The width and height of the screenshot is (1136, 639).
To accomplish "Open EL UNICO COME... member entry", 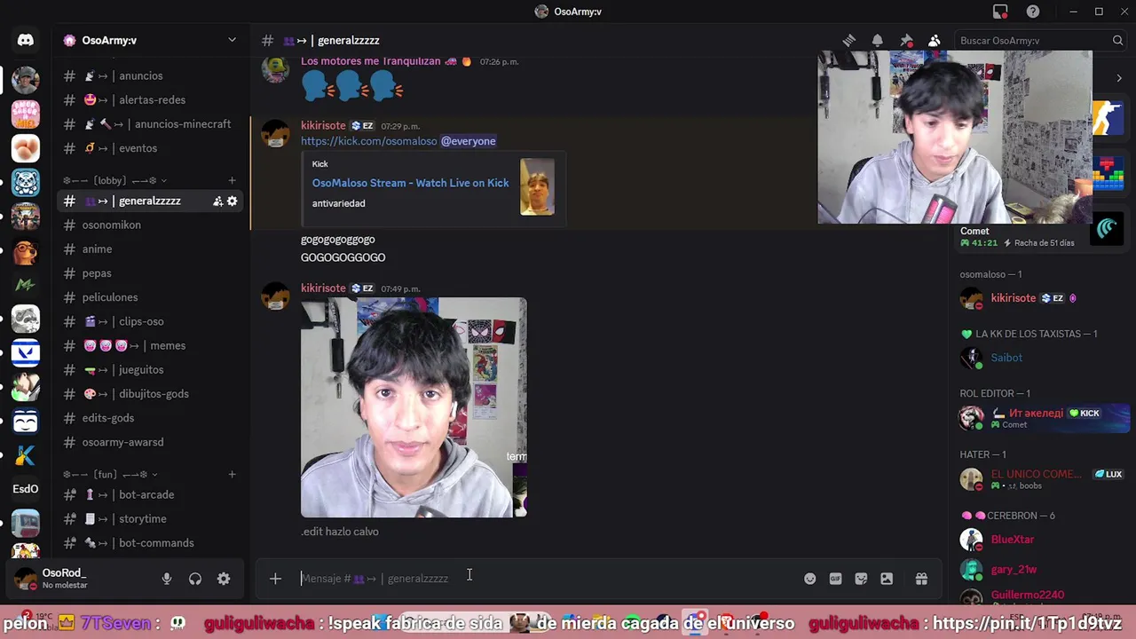I will click(1043, 479).
